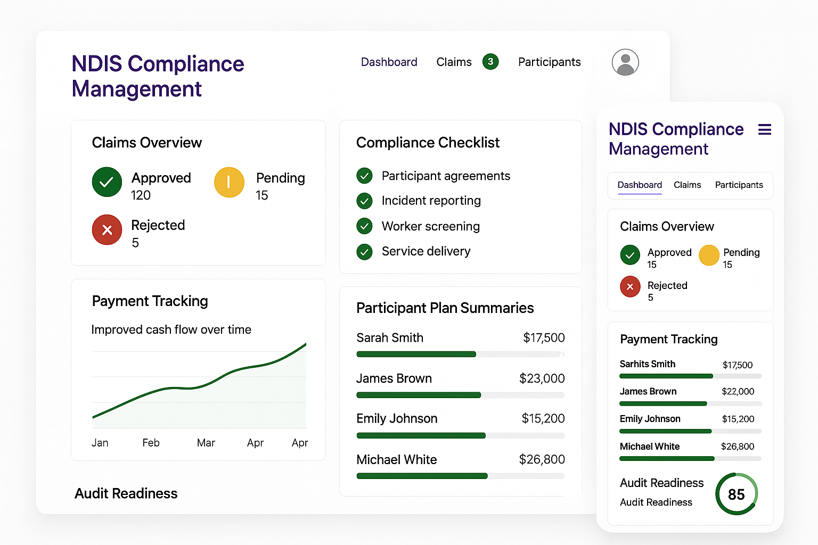
Task: Click the Compliance Checklist heading
Action: [x=428, y=143]
